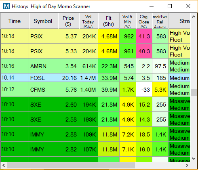Screen dimensions: 198x170
Task: Click the 41.3 change cell
Action: tap(144, 36)
